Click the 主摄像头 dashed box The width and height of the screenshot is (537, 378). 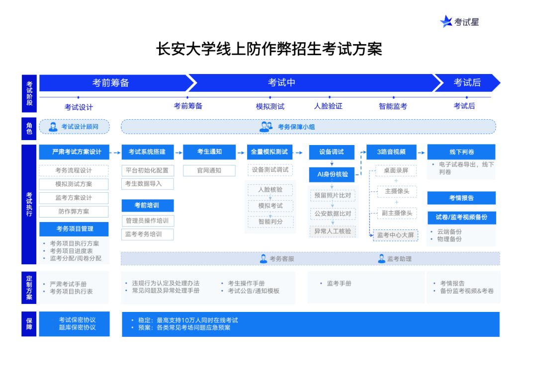tap(397, 191)
